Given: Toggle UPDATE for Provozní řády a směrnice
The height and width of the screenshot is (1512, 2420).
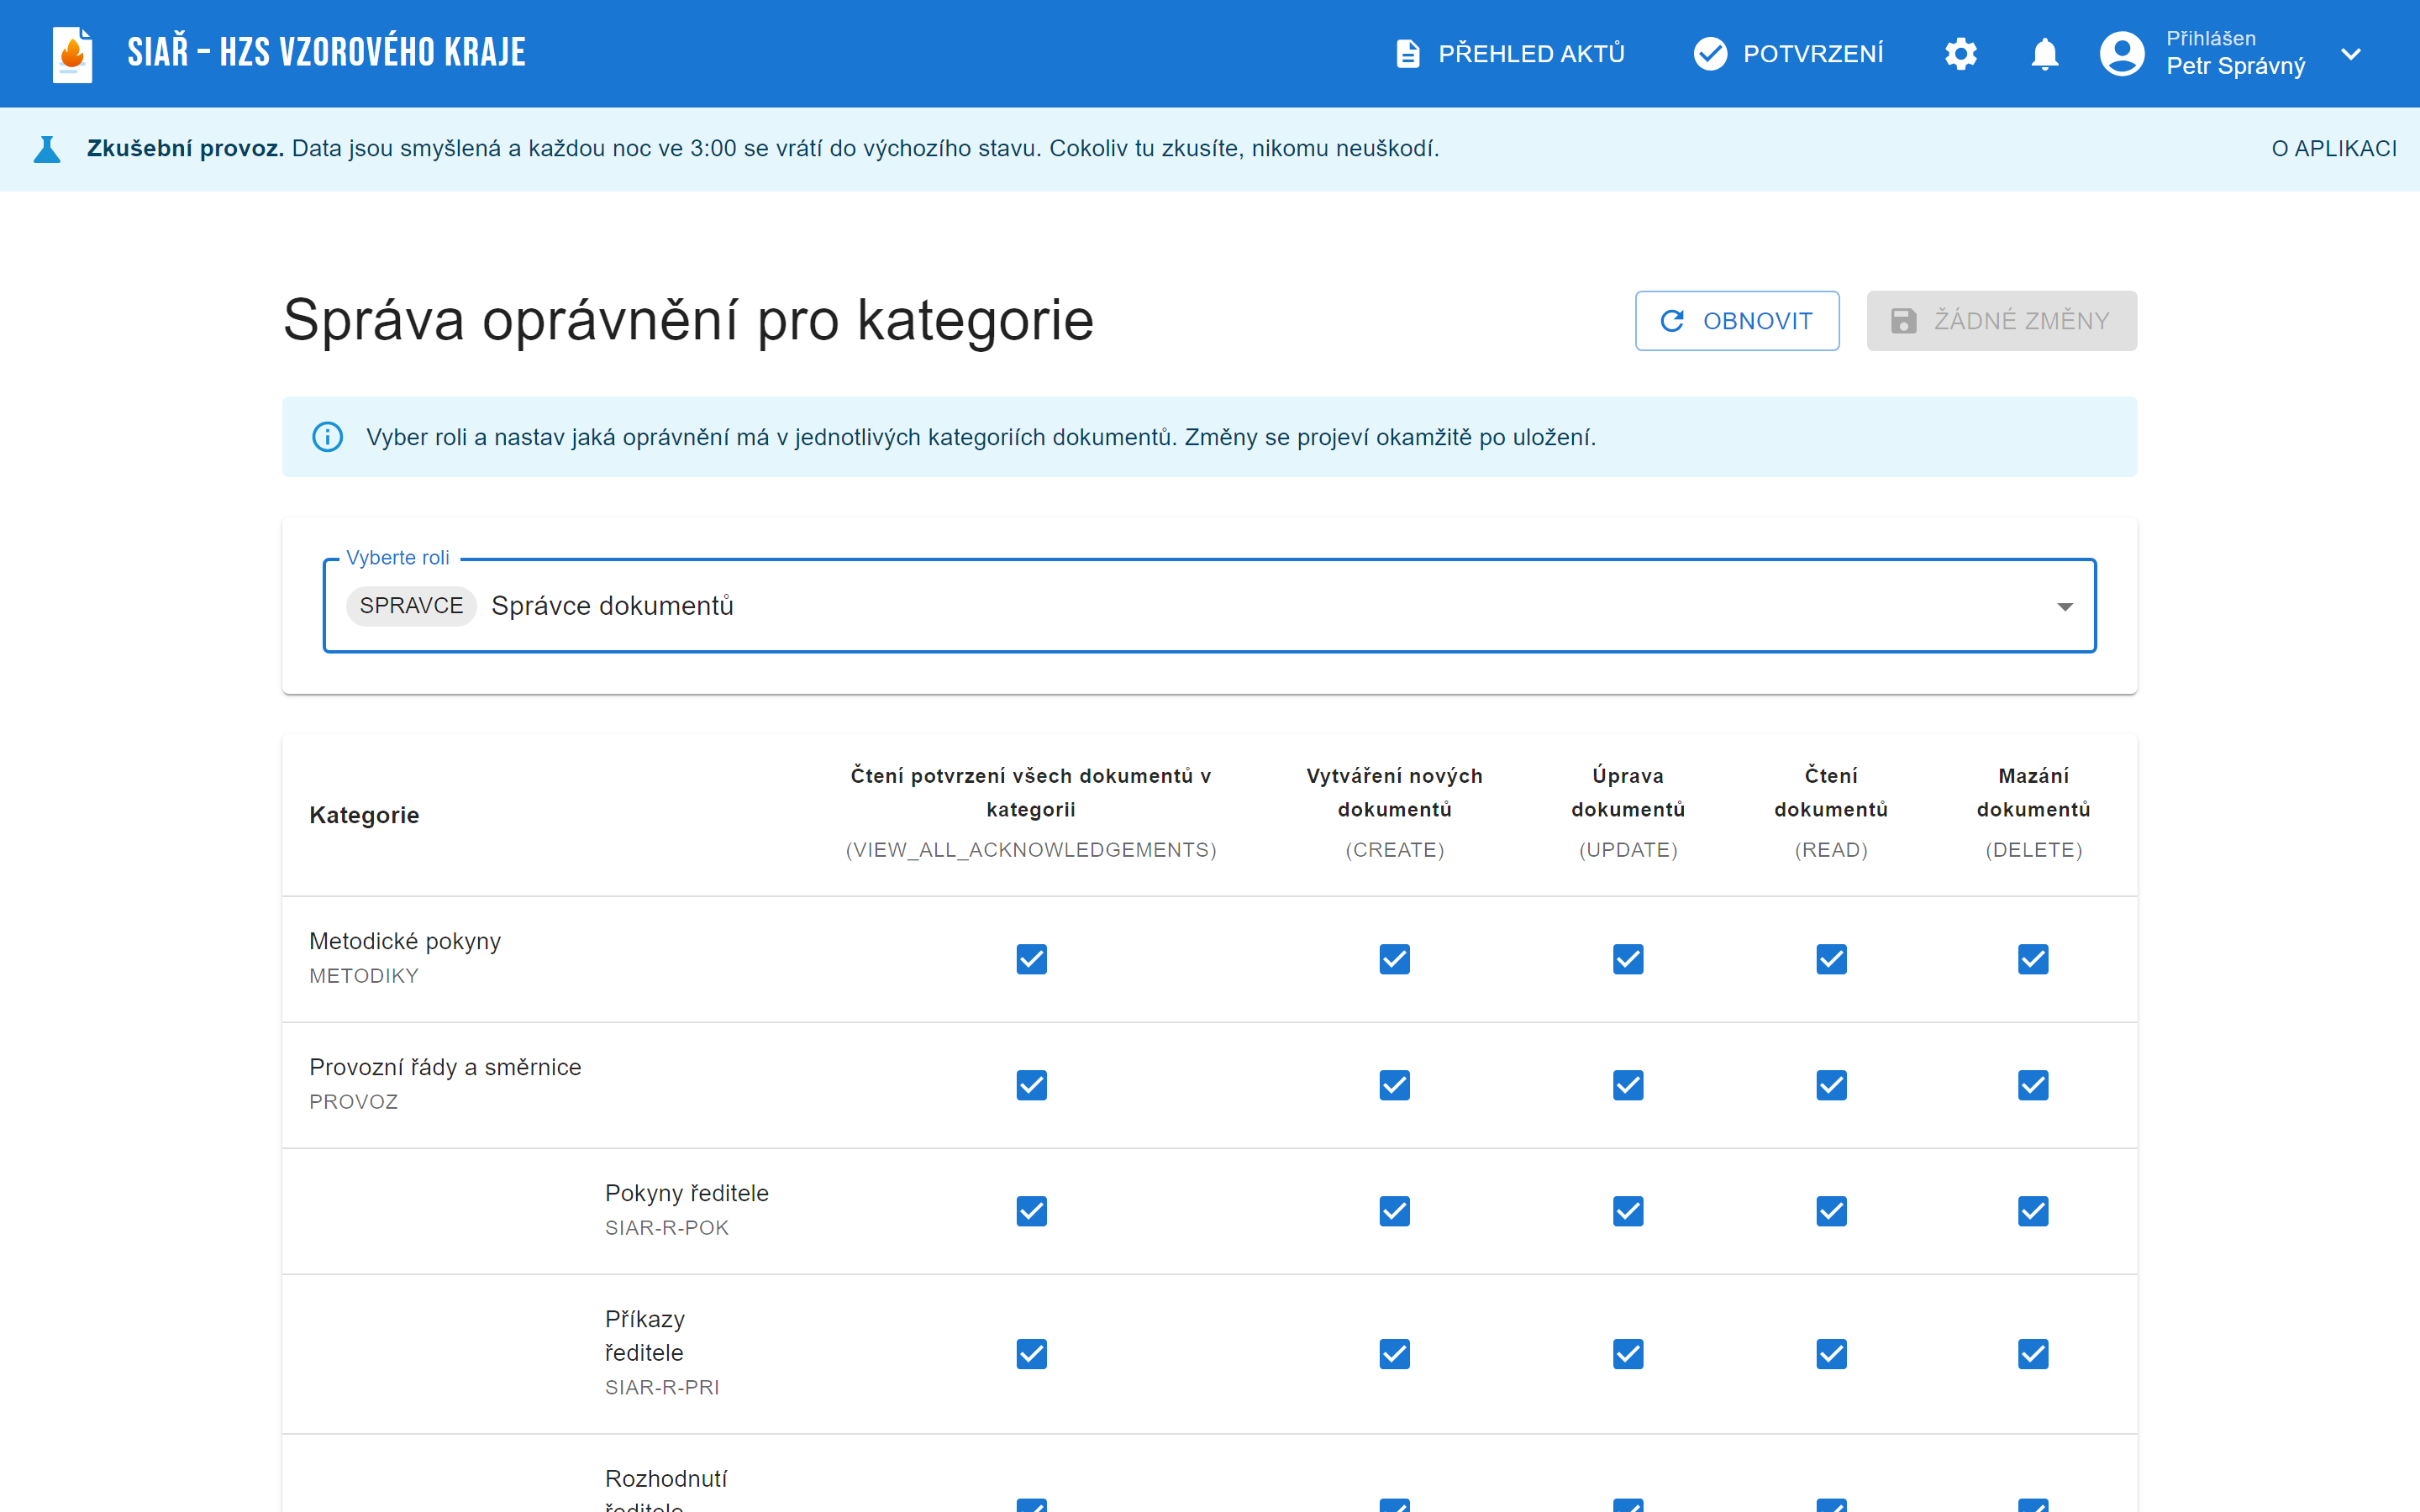Looking at the screenshot, I should coord(1628,1085).
